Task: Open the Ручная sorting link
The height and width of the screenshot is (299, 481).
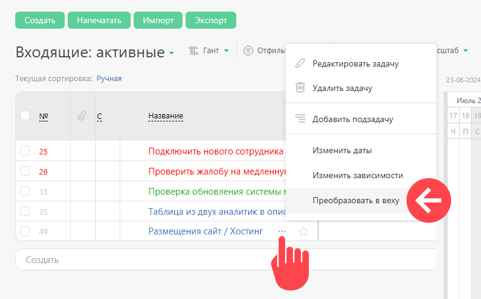Action: tap(109, 79)
